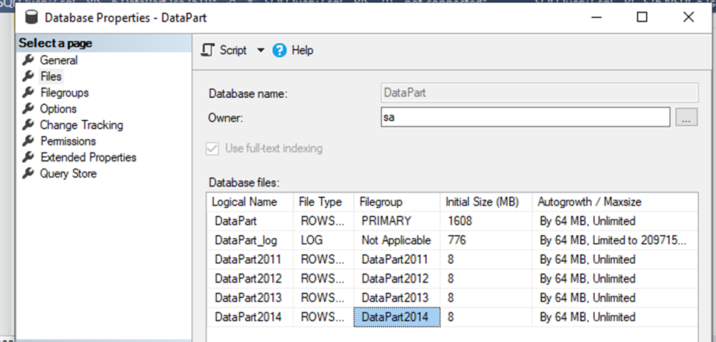Image resolution: width=716 pixels, height=342 pixels.
Task: Click the database icon in title bar
Action: point(31,16)
